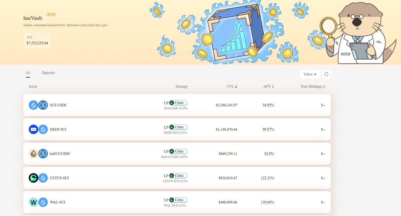Image resolution: width=401 pixels, height=216 pixels.
Task: Click the USDC token icon in haSUI-USDC row
Action: (43, 154)
